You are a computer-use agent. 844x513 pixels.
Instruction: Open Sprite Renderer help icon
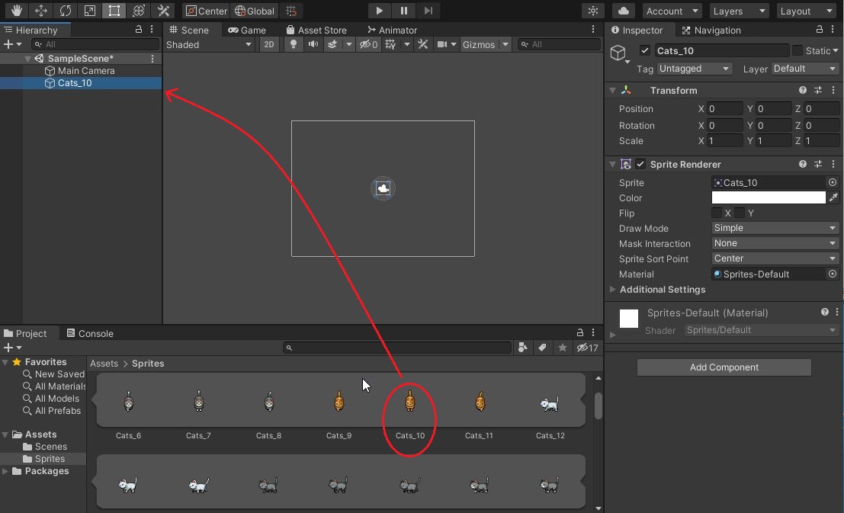point(803,164)
